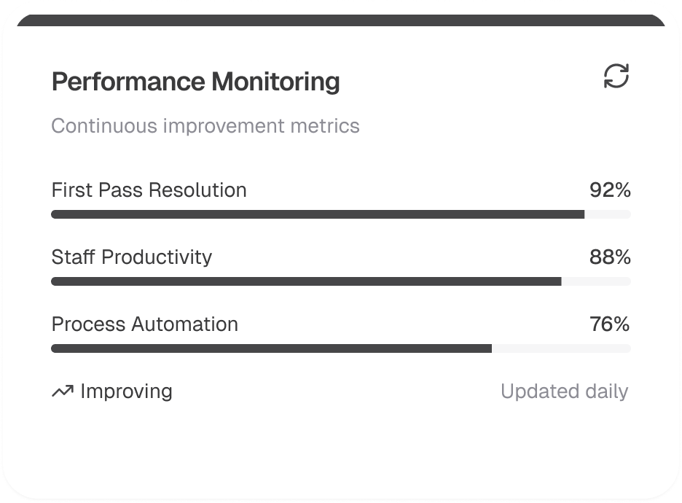Click the unfilled end of Process Automation bar

(561, 348)
